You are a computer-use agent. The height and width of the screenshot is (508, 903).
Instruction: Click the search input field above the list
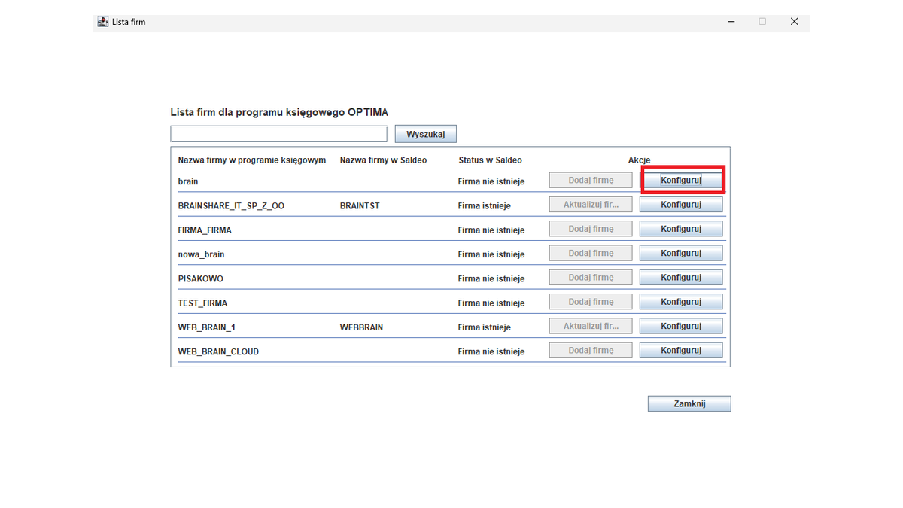pos(278,134)
